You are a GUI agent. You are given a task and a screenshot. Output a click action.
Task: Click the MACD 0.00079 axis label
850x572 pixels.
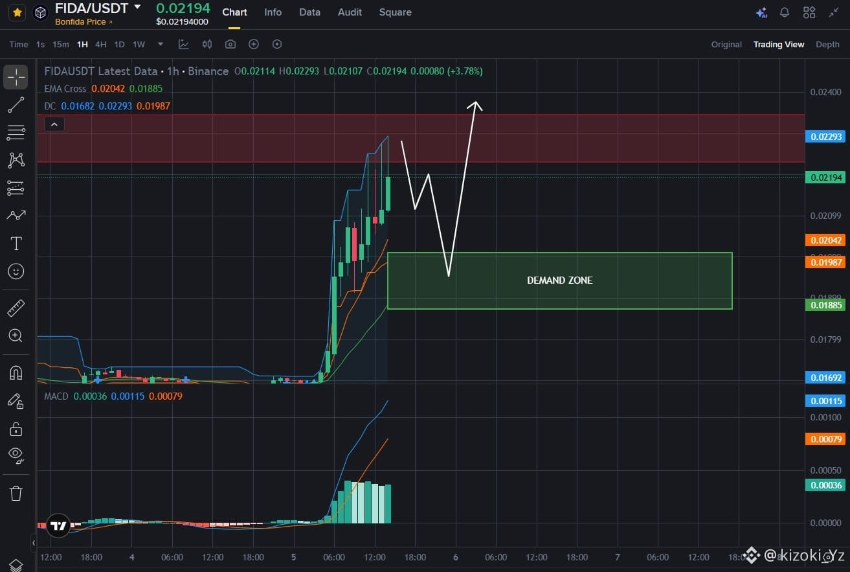click(x=827, y=439)
